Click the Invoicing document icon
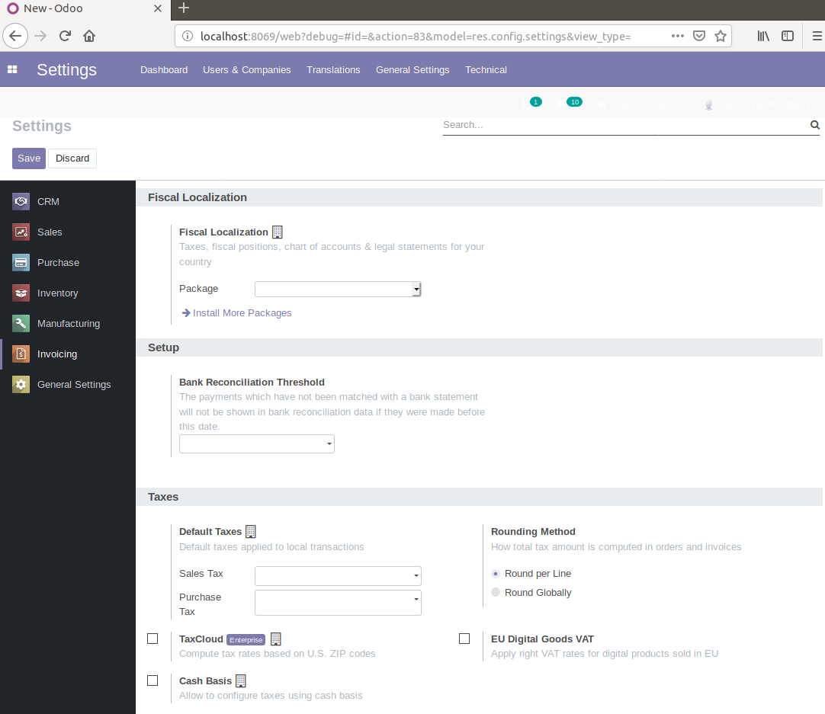Image resolution: width=825 pixels, height=714 pixels. tap(21, 354)
